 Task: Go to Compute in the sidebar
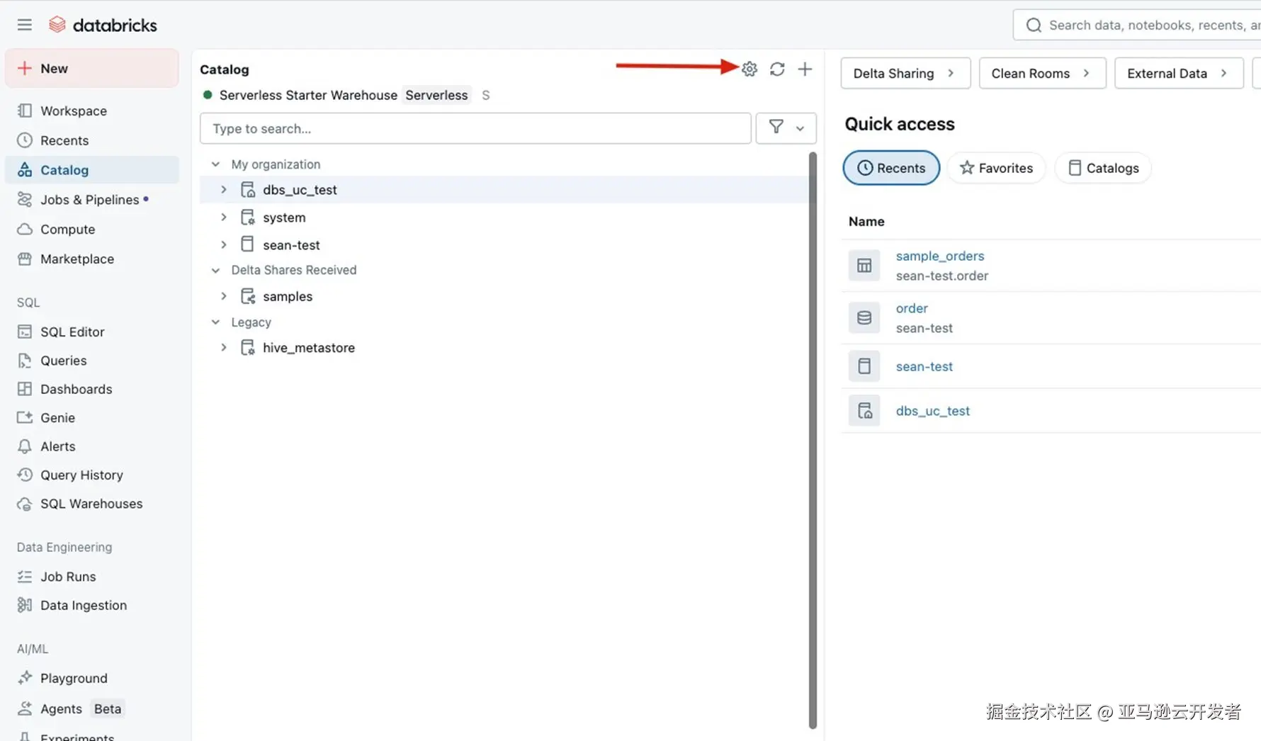pos(92,230)
